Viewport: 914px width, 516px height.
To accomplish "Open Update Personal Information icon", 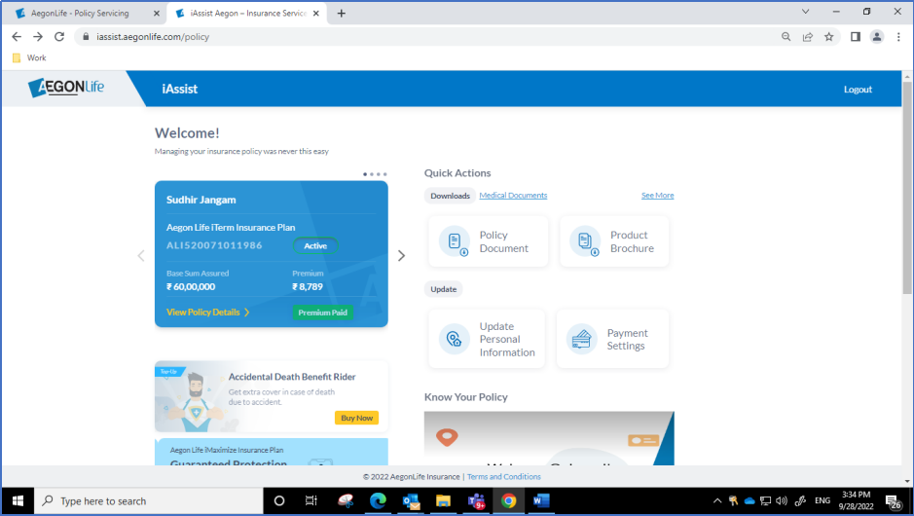I will (454, 339).
